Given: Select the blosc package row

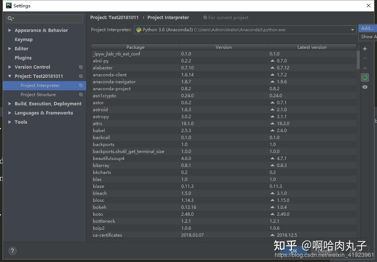Looking at the screenshot, I should [x=224, y=200].
